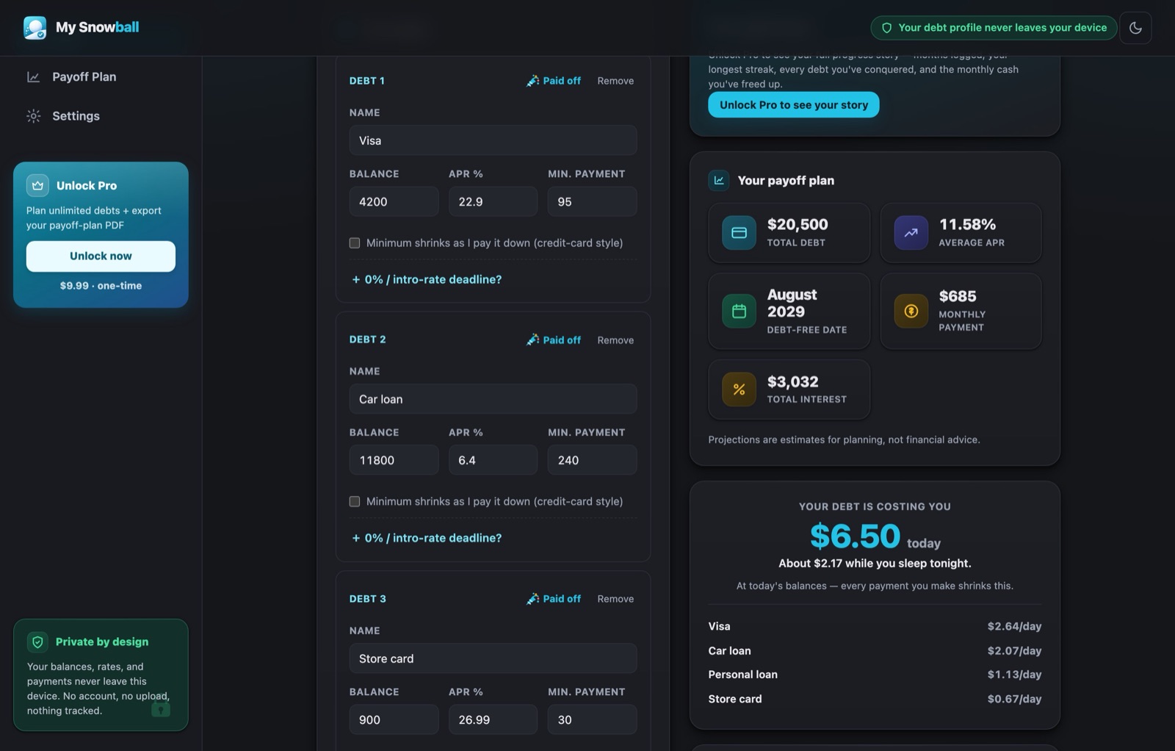Edit the Car loan balance field 11800

coord(394,460)
